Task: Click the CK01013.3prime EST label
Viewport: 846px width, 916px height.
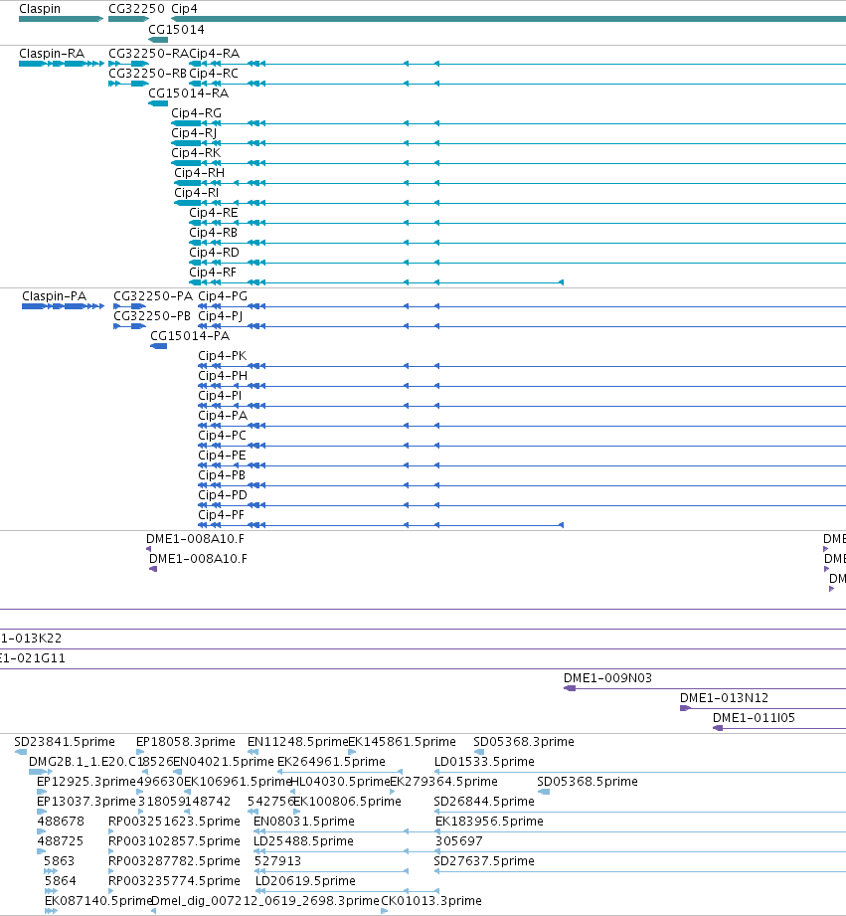Action: (431, 901)
